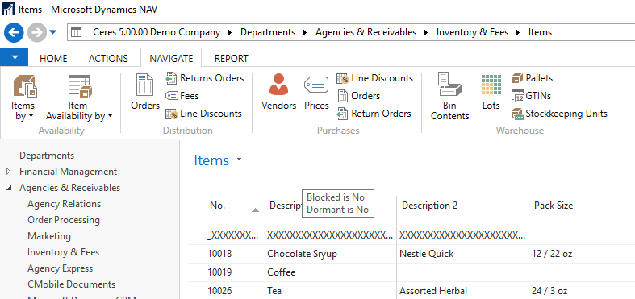The width and height of the screenshot is (635, 299).
Task: Open the navigation history dropdown arrow
Action: (53, 32)
